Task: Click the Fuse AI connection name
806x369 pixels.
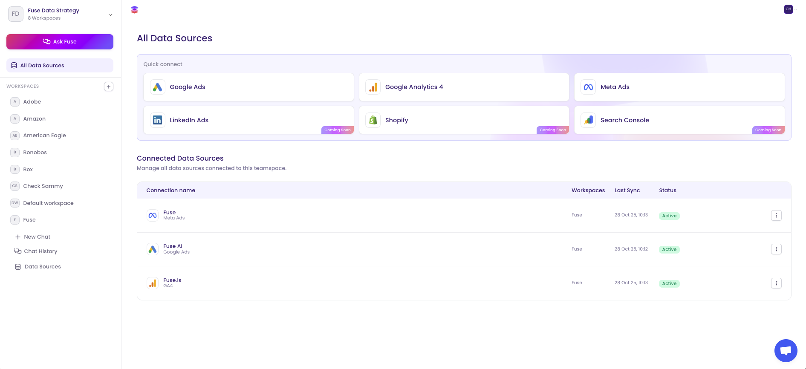Action: [173, 246]
